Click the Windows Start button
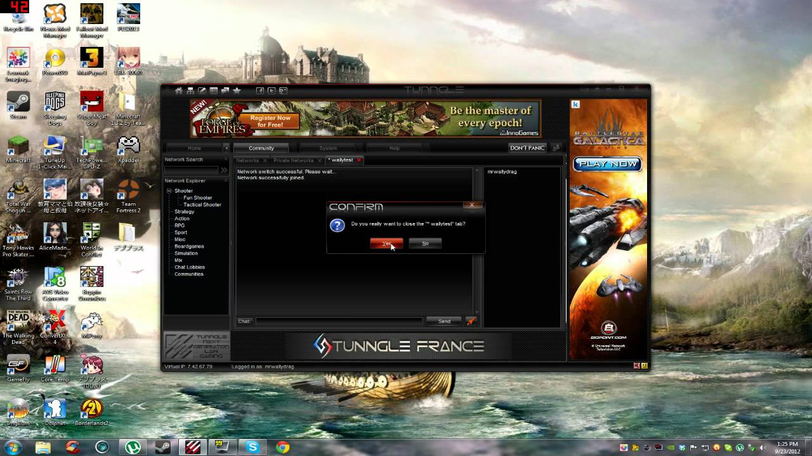This screenshot has height=456, width=812. (13, 447)
